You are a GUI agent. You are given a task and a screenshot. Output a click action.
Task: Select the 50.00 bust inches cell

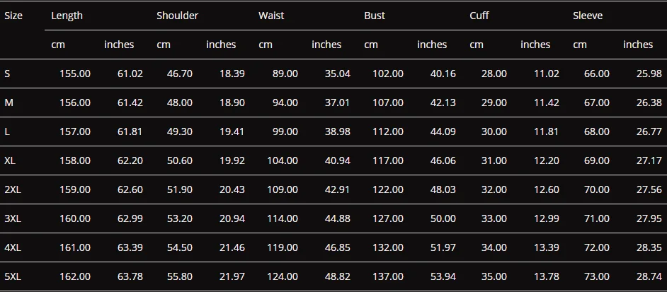[x=443, y=219]
